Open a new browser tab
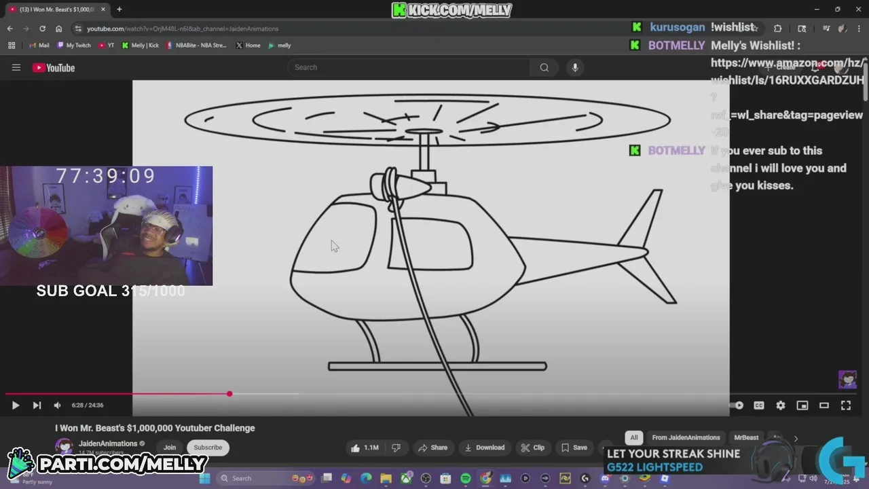 pyautogui.click(x=119, y=10)
